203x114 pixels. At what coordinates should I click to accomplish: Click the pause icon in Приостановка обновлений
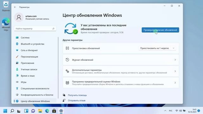67,48
